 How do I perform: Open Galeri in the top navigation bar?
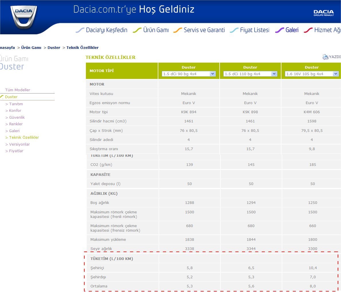(292, 30)
